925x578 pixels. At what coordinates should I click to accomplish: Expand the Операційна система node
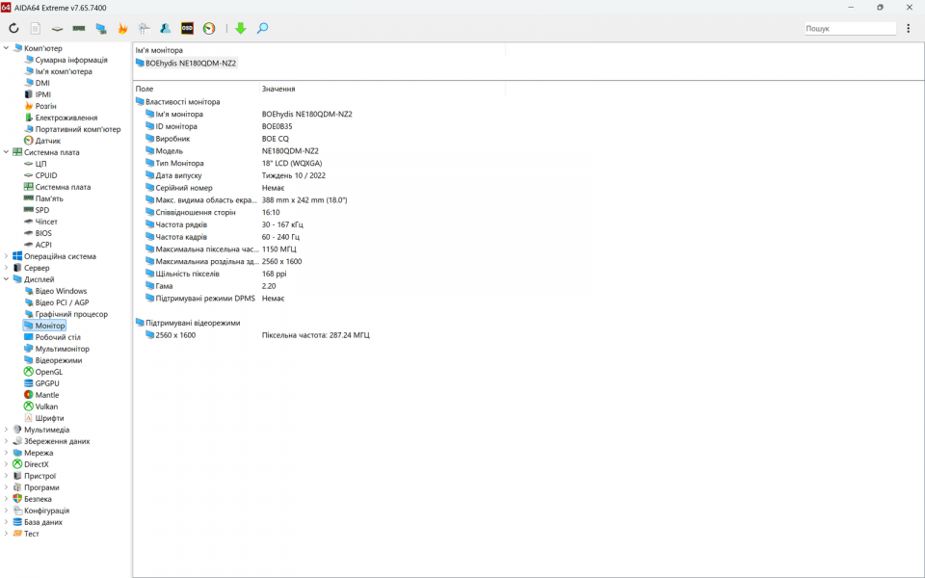(7, 256)
